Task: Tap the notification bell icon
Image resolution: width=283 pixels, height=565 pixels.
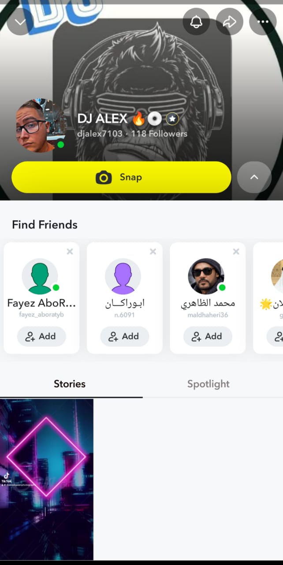Action: [196, 21]
